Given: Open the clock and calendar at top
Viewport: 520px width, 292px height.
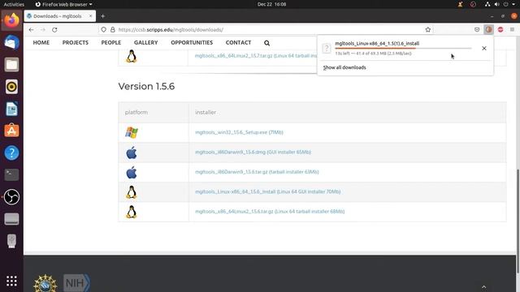Looking at the screenshot, I should click(x=271, y=4).
